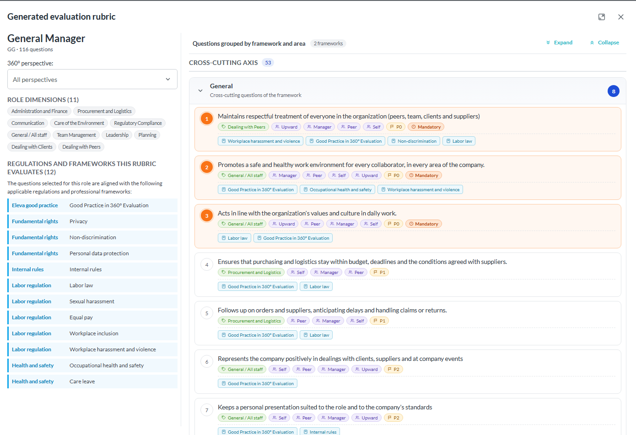Click the P1 priority tag on question 4
The width and height of the screenshot is (636, 435).
[x=379, y=273]
